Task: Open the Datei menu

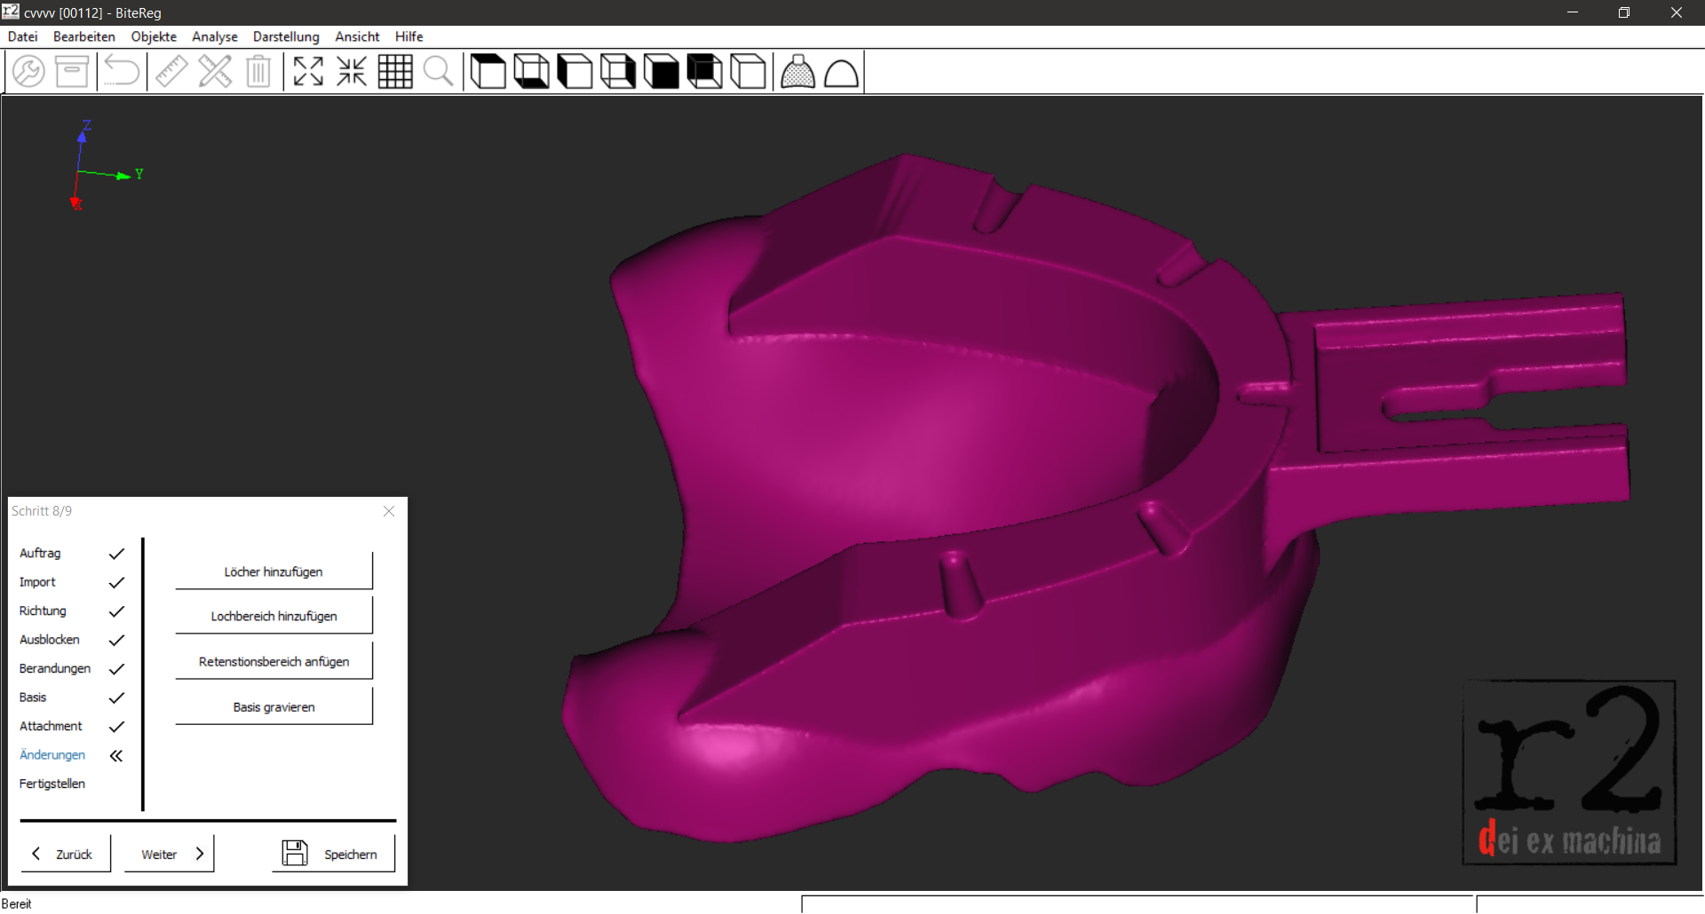Action: [23, 36]
